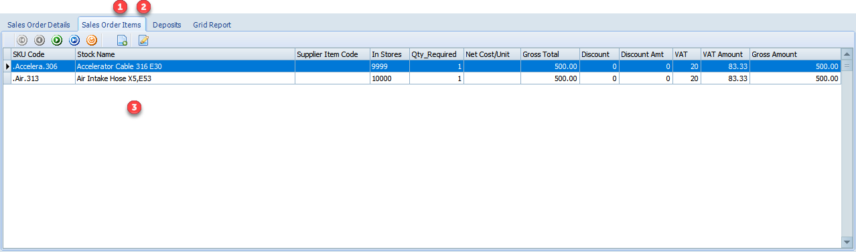Sort by In Stores column header
This screenshot has height=252, width=856.
tap(390, 54)
